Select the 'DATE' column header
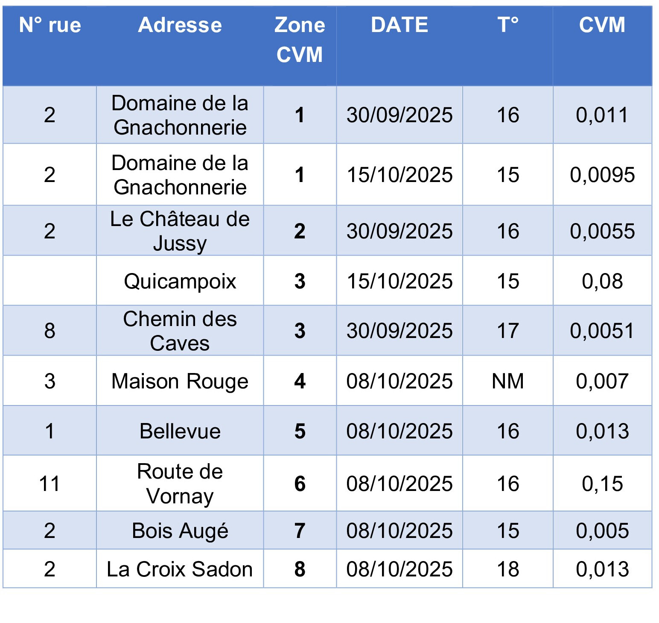This screenshot has height=623, width=659. pos(399,25)
